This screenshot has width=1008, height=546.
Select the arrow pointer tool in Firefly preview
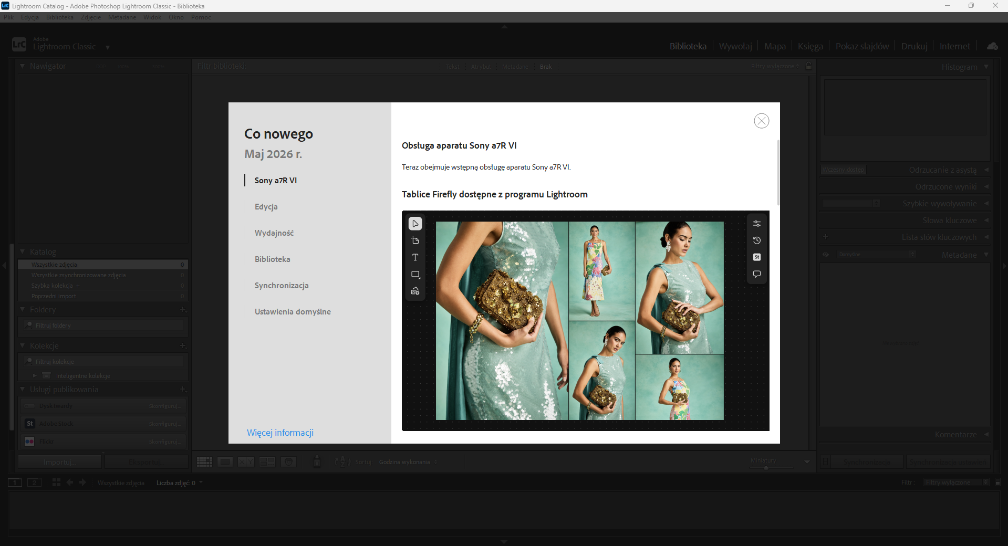click(x=415, y=224)
